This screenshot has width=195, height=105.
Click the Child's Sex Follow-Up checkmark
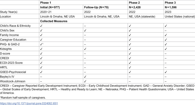(x=85, y=30)
